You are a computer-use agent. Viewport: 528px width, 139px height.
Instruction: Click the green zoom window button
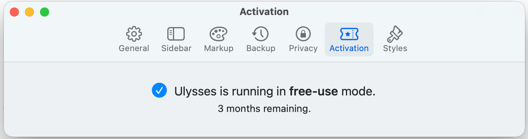tap(45, 12)
